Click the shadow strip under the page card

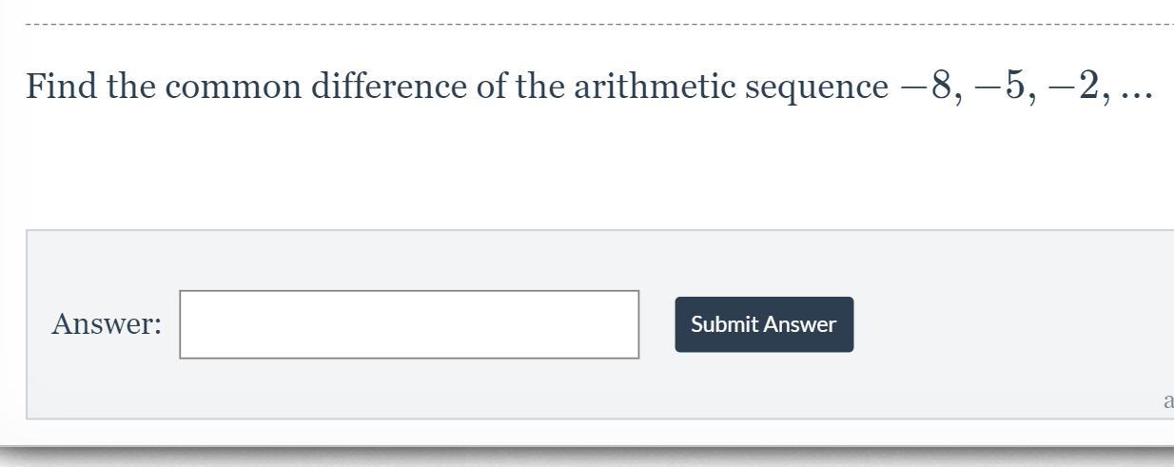point(571,453)
